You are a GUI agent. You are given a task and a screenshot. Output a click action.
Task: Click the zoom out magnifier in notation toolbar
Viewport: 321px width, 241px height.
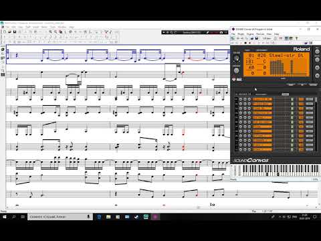[56, 32]
